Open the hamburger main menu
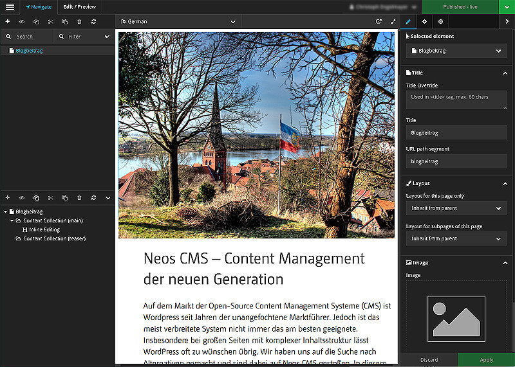Image resolution: width=515 pixels, height=367 pixels. (10, 7)
